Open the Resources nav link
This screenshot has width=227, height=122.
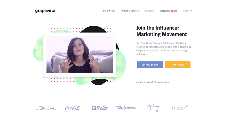[x=165, y=11]
